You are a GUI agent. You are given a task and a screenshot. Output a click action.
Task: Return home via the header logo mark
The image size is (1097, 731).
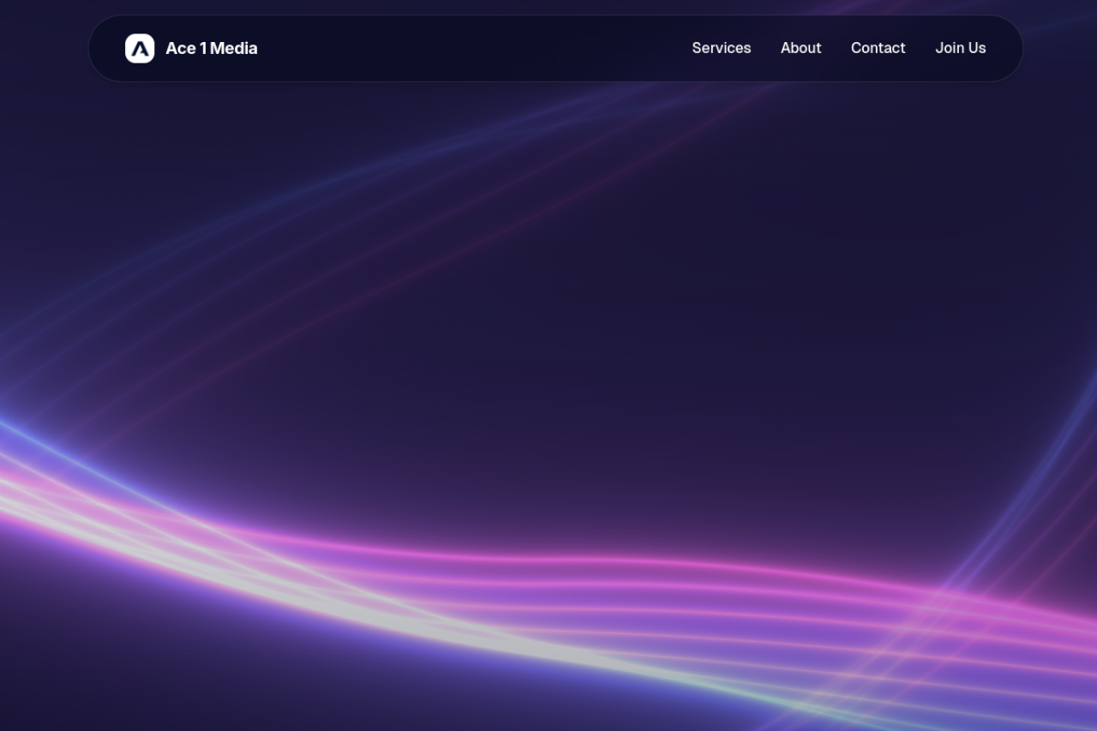[x=140, y=49]
